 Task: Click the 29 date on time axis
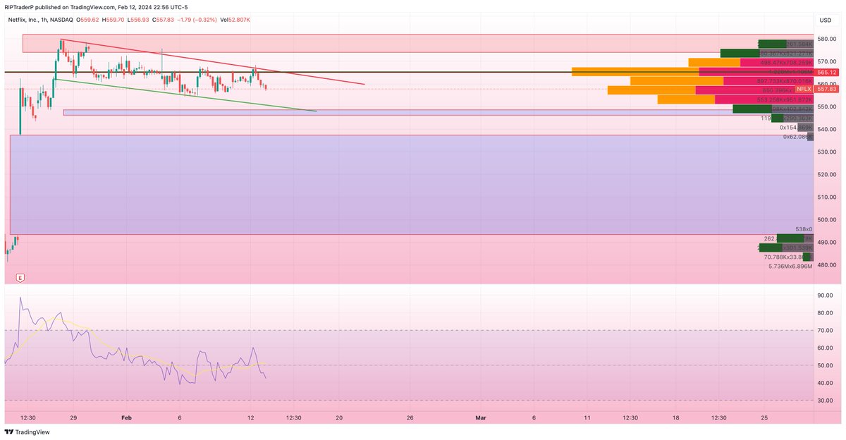[73, 417]
